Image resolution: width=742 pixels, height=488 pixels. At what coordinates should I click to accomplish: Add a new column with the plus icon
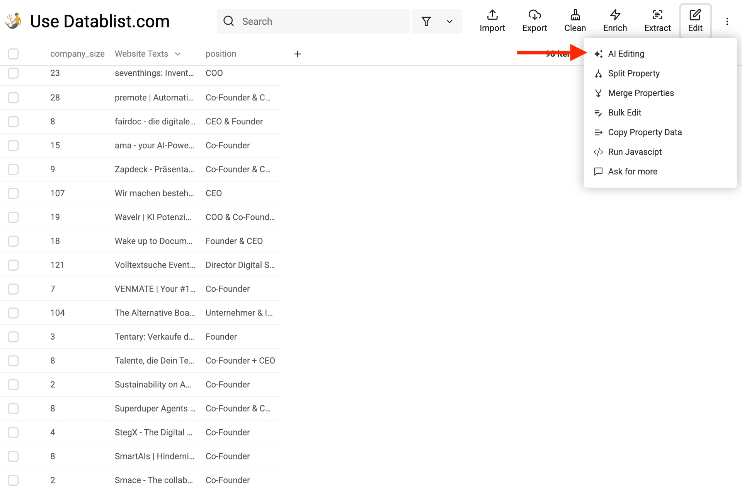tap(297, 54)
